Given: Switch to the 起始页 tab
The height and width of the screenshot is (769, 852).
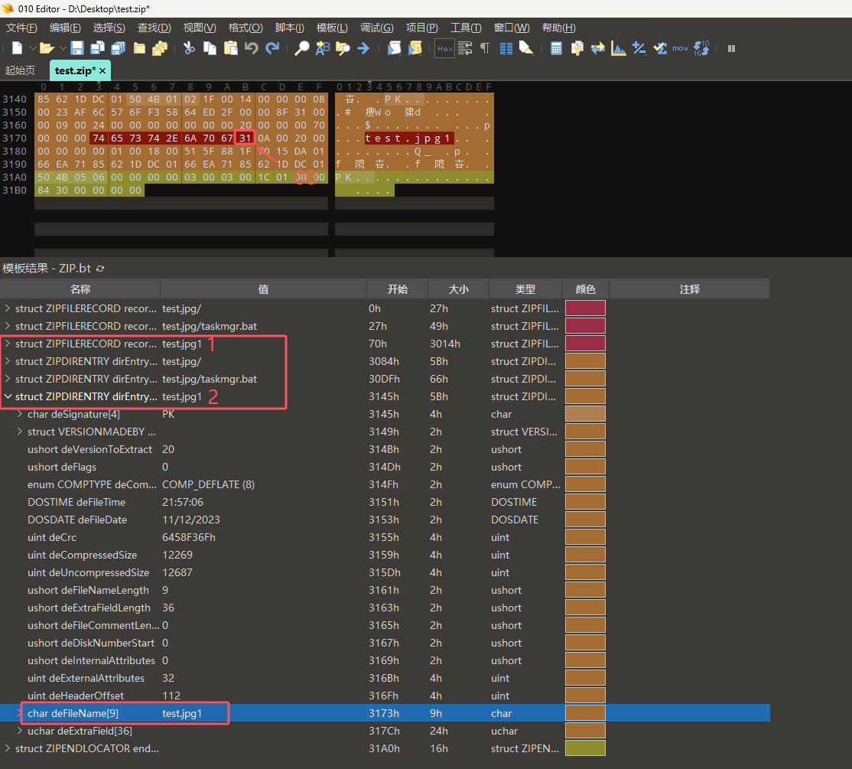Looking at the screenshot, I should click(20, 70).
